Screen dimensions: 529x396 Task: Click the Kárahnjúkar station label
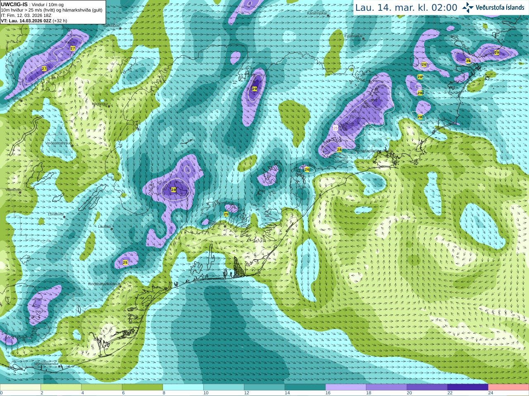[x=317, y=13]
